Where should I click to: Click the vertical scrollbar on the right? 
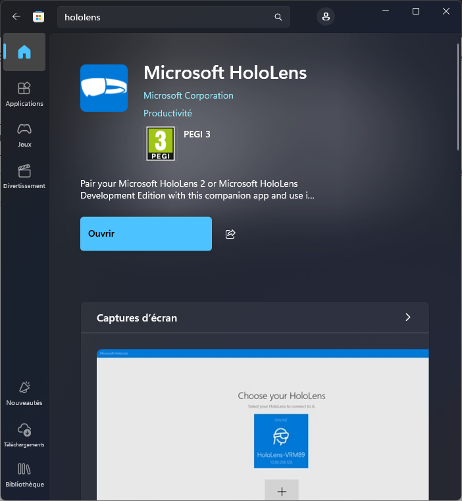point(457,99)
